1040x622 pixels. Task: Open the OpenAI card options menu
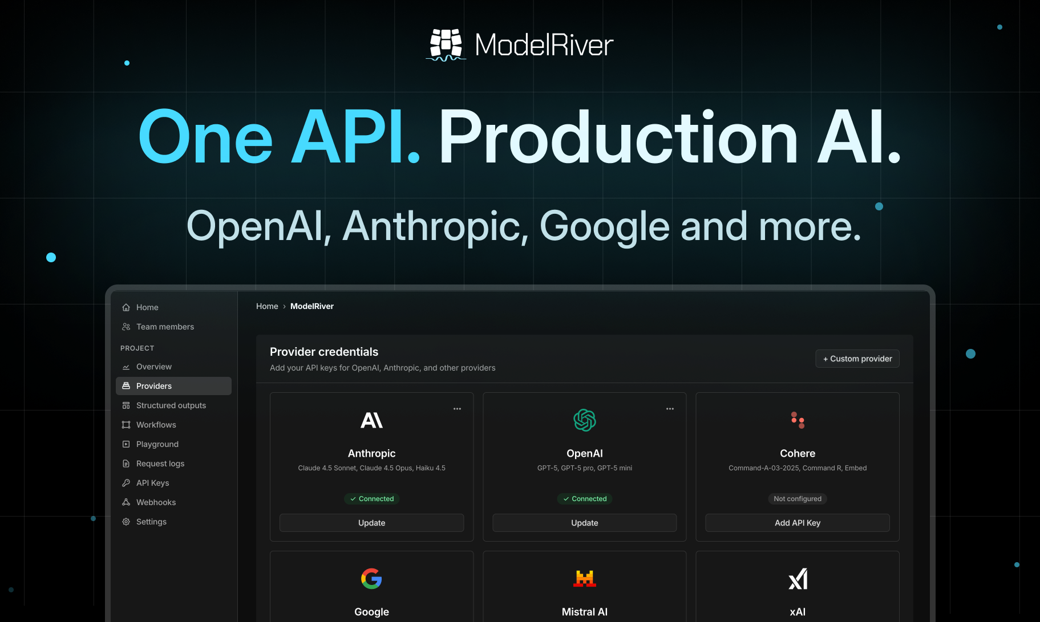[x=670, y=408]
